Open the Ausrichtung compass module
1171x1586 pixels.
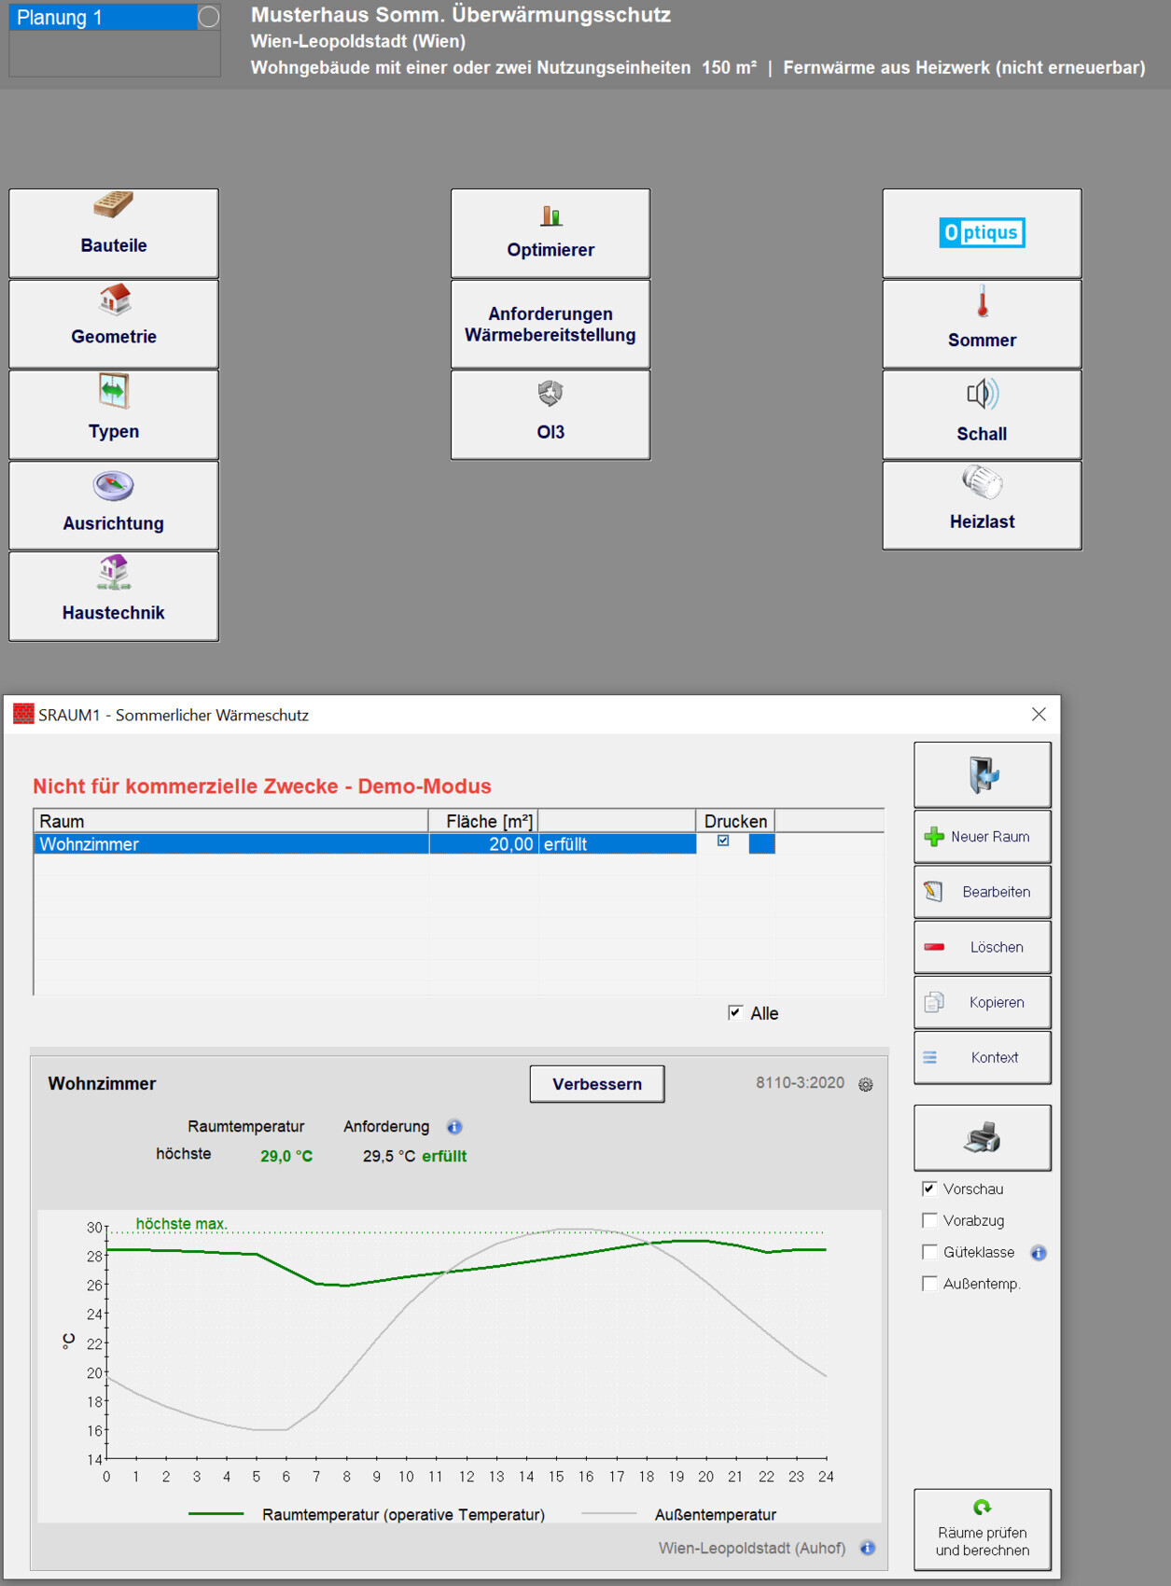[x=114, y=506]
